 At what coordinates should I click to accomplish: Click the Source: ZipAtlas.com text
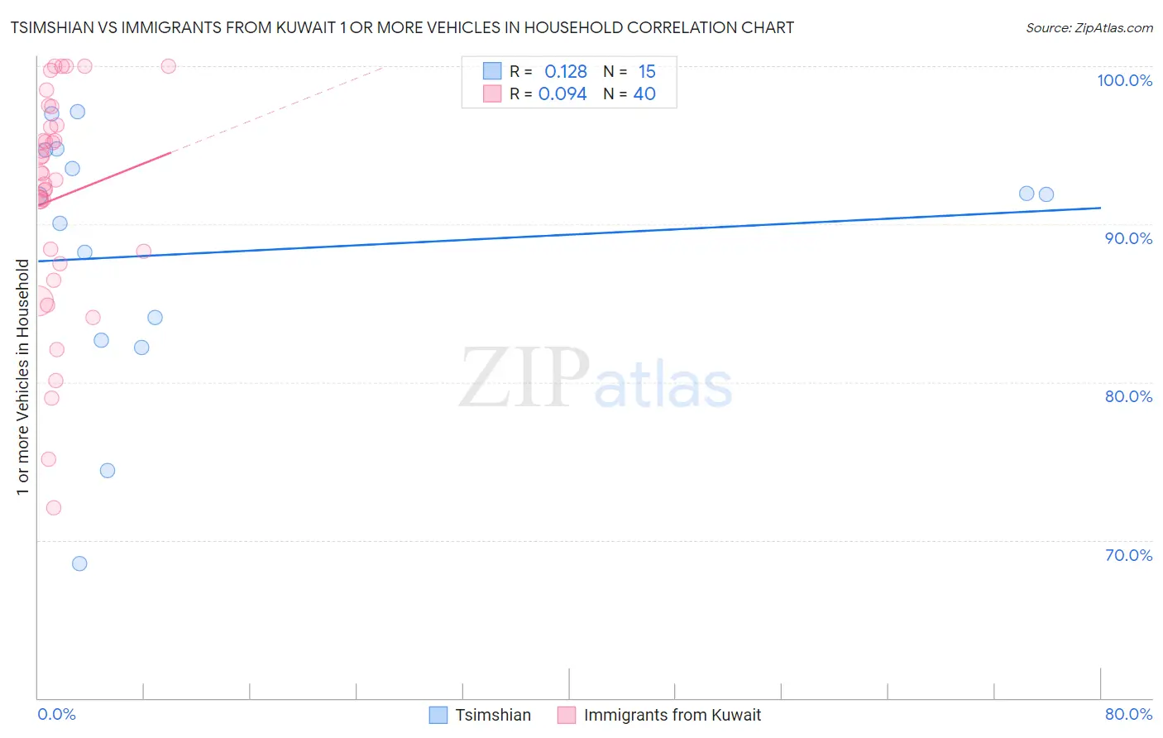(1089, 27)
